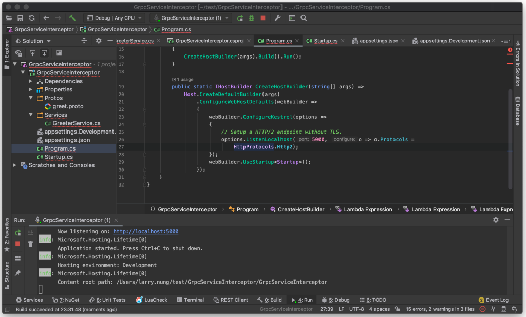Screen dimensions: 526x317
Task: Click the Open folder icon in toolbar
Action: pyautogui.click(x=9, y=18)
